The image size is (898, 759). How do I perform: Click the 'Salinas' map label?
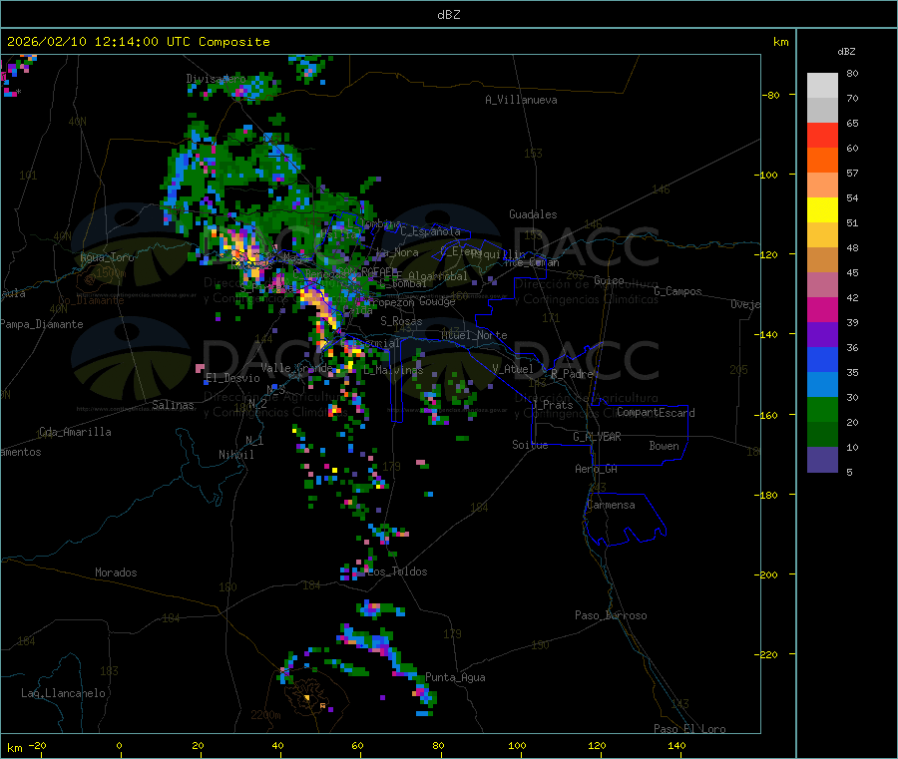pyautogui.click(x=173, y=405)
